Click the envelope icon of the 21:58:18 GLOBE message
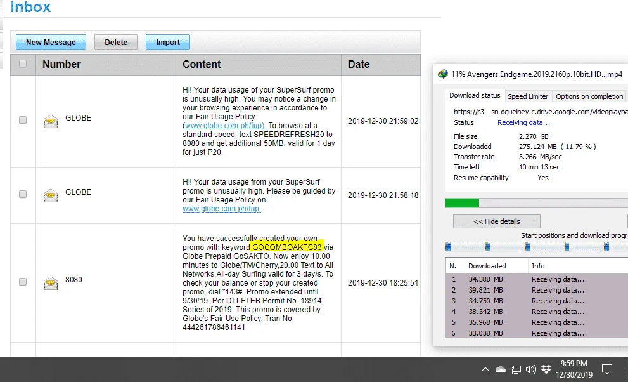 point(51,195)
